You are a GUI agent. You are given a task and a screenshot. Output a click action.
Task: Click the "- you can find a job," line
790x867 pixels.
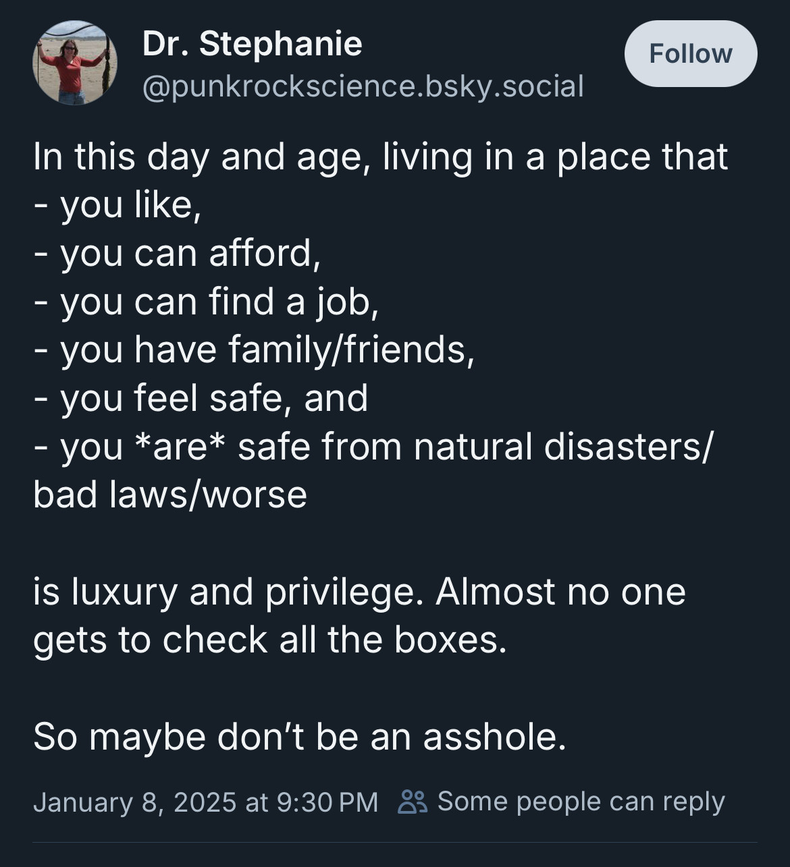click(x=206, y=302)
